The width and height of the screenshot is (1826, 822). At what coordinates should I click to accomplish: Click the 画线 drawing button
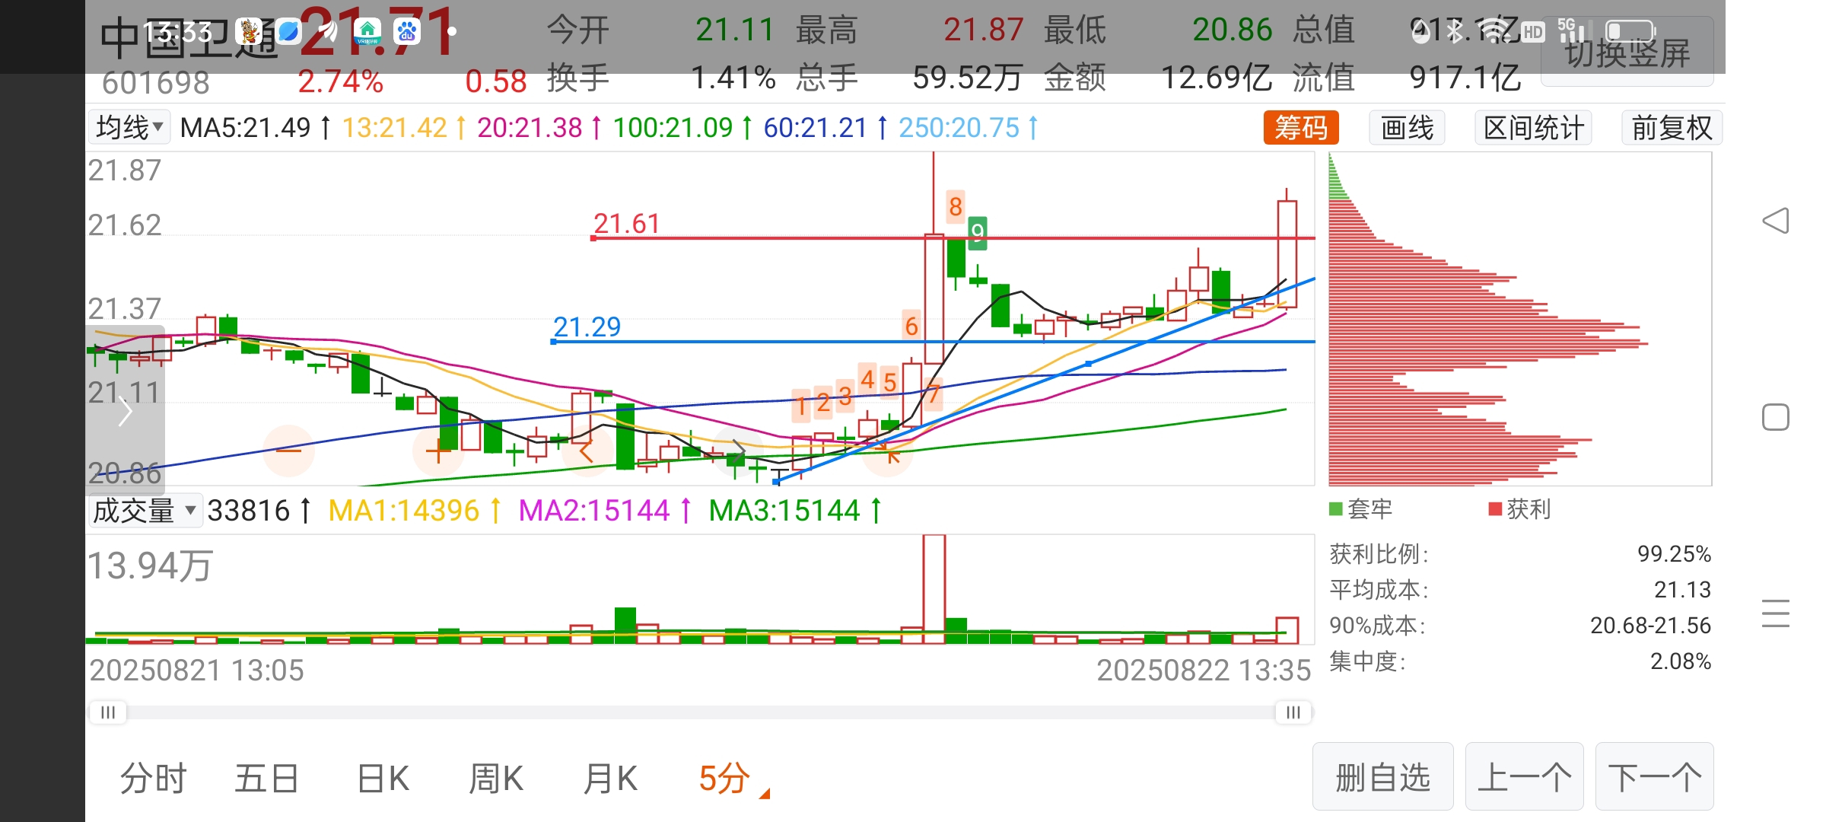[1407, 127]
